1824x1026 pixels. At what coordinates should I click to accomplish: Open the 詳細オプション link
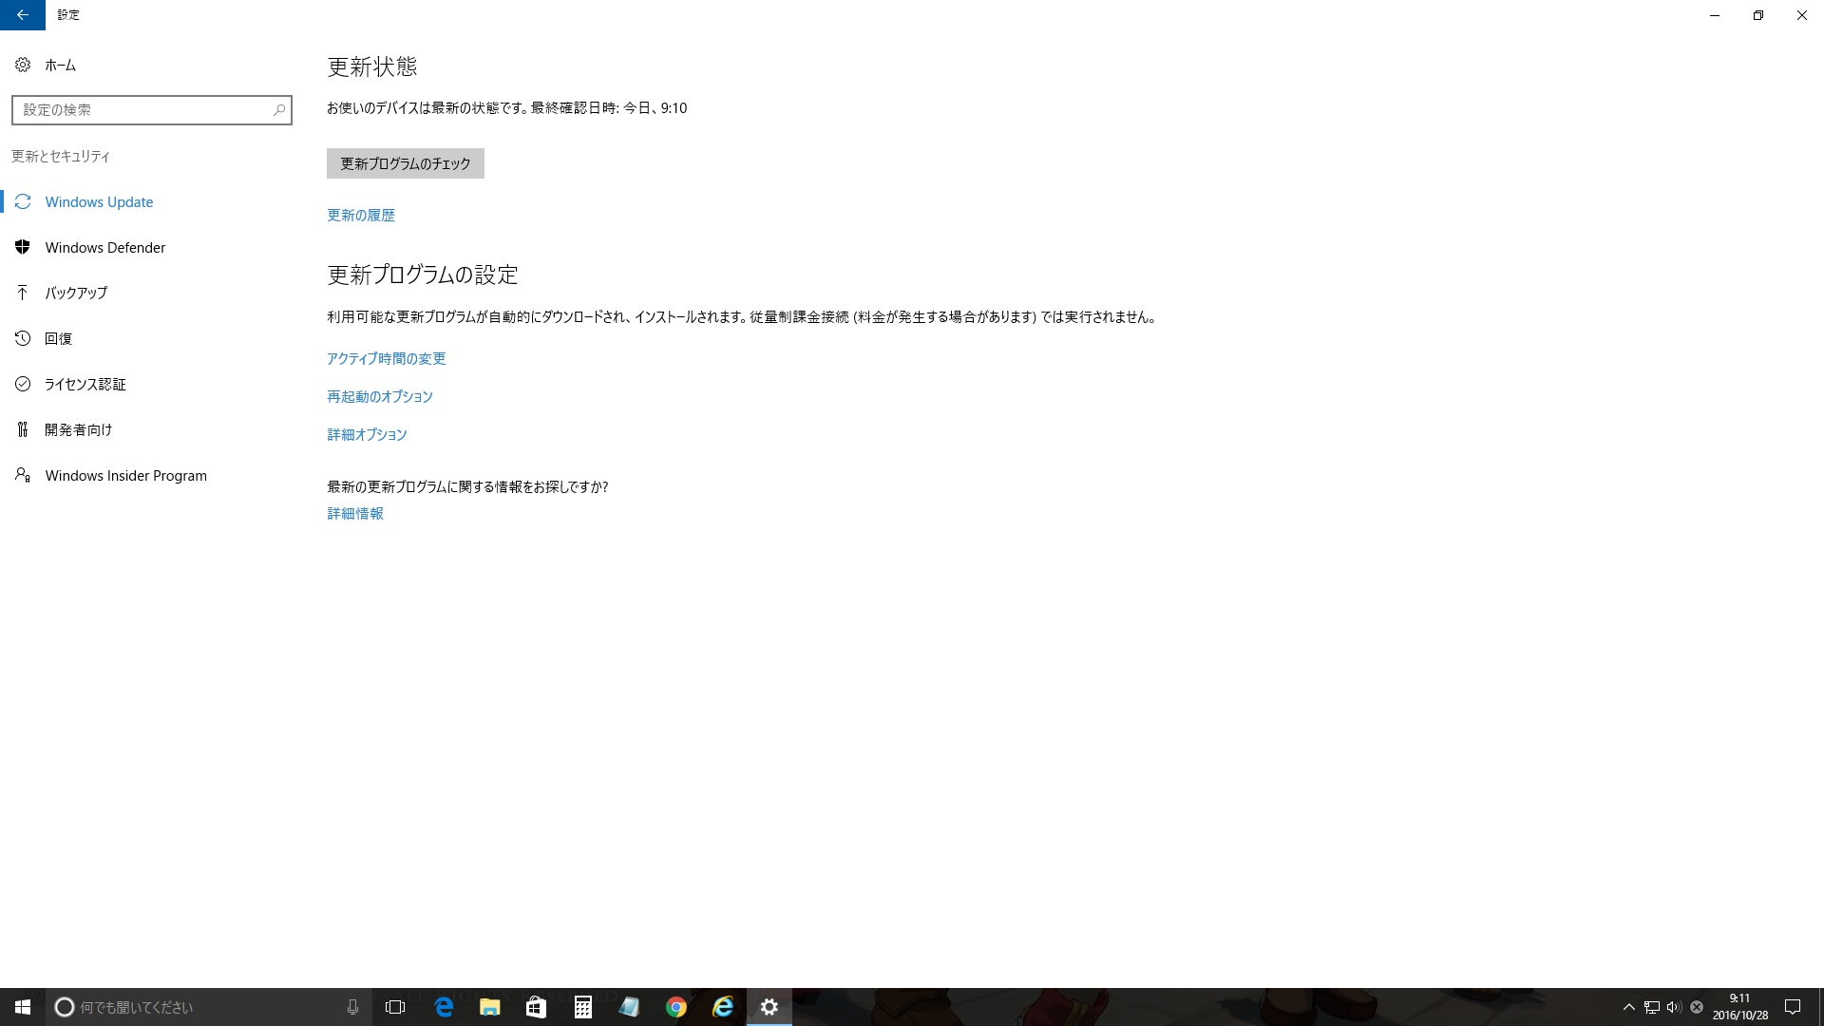367,435
